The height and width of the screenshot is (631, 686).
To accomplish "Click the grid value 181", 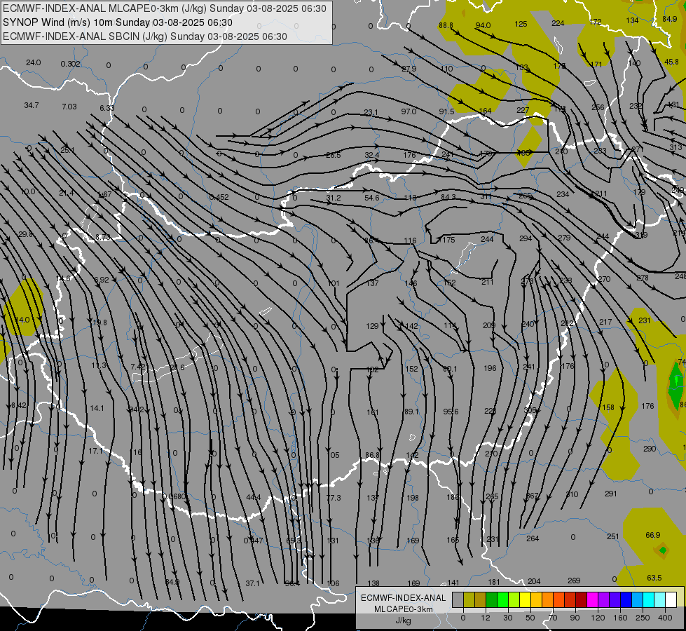I will (494, 582).
